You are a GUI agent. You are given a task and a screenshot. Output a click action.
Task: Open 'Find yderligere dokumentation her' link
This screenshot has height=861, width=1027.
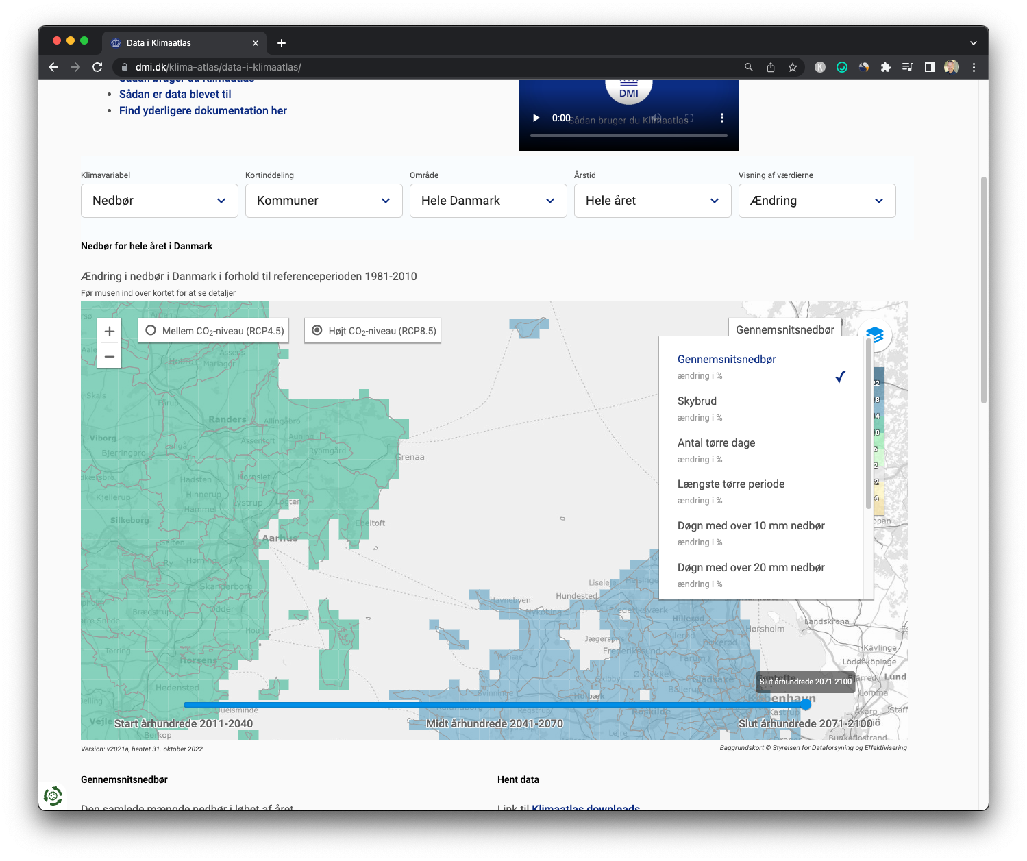tap(203, 111)
